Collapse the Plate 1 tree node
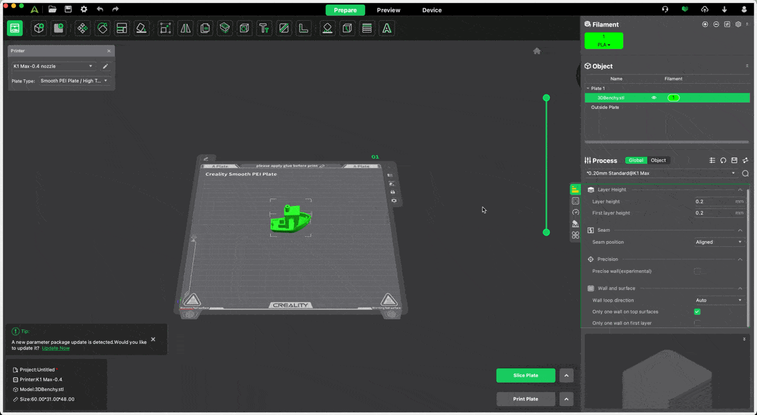This screenshot has height=415, width=757. [588, 89]
